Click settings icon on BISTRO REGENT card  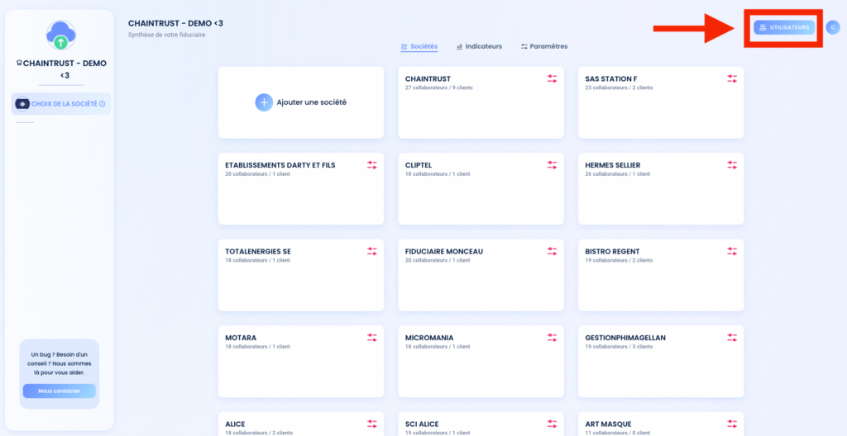(x=731, y=252)
